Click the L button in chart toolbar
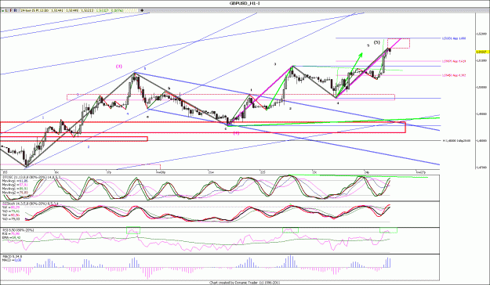Viewport: 490px width, 285px height. (x=6, y=10)
